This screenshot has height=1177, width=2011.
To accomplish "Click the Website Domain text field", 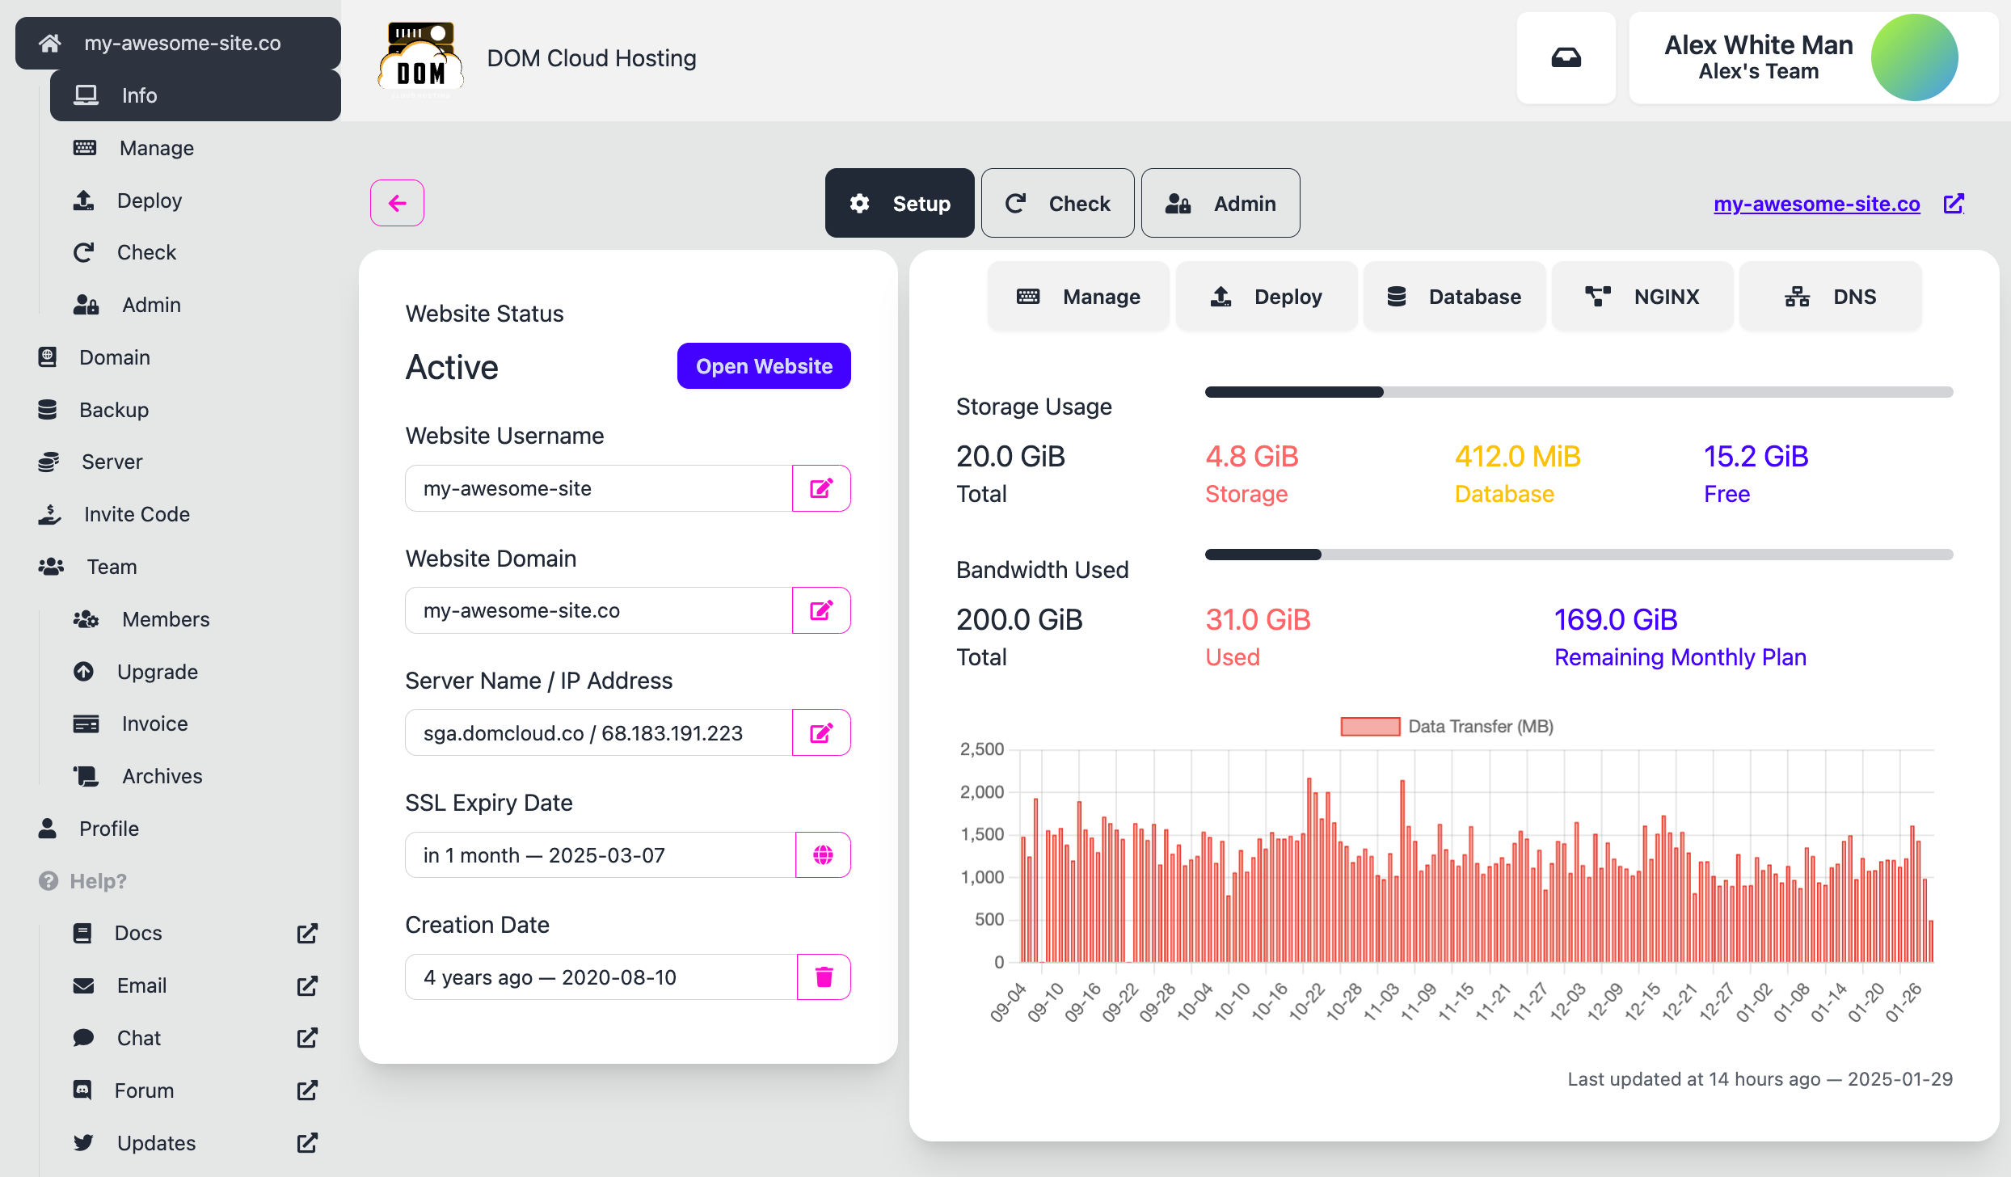I will coord(598,610).
